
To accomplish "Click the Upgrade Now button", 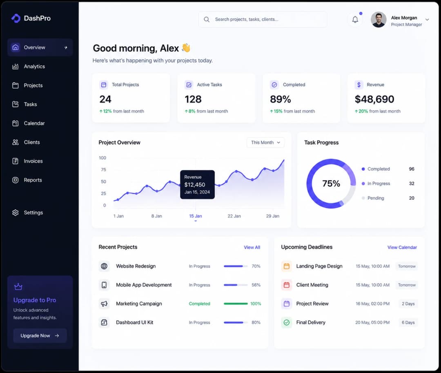I will coord(40,335).
